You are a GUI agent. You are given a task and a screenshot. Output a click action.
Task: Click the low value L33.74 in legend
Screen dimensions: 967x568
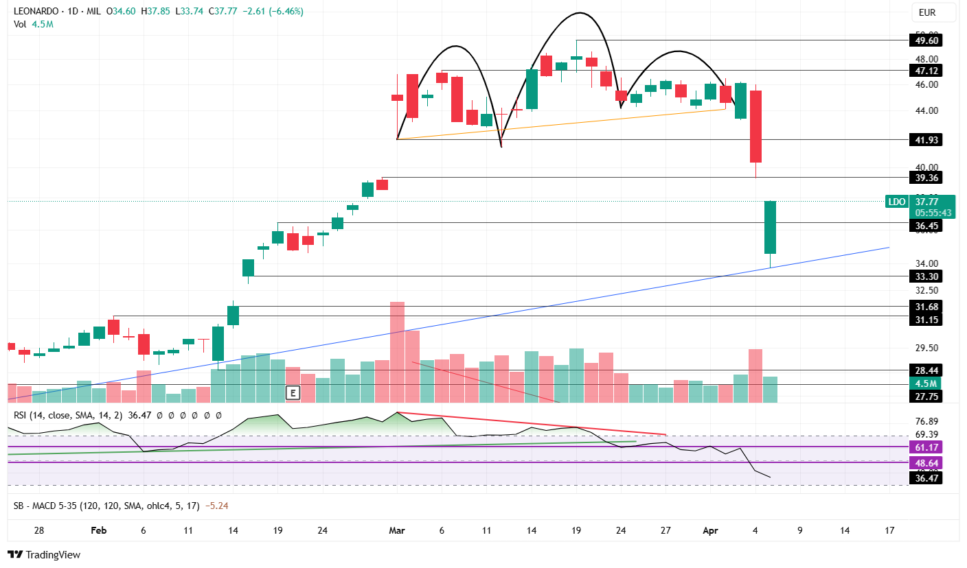click(x=190, y=12)
